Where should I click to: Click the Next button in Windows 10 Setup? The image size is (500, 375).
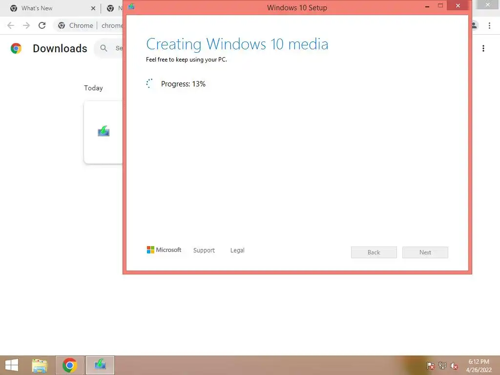point(425,252)
